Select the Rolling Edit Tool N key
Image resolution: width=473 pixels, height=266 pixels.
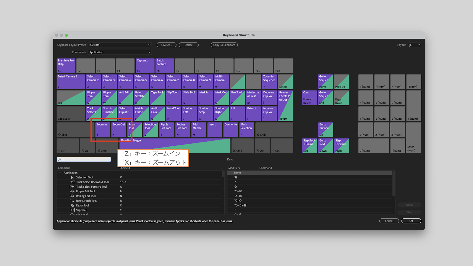183,130
